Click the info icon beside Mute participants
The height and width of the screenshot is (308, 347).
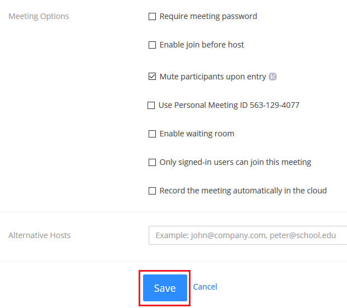pyautogui.click(x=273, y=77)
